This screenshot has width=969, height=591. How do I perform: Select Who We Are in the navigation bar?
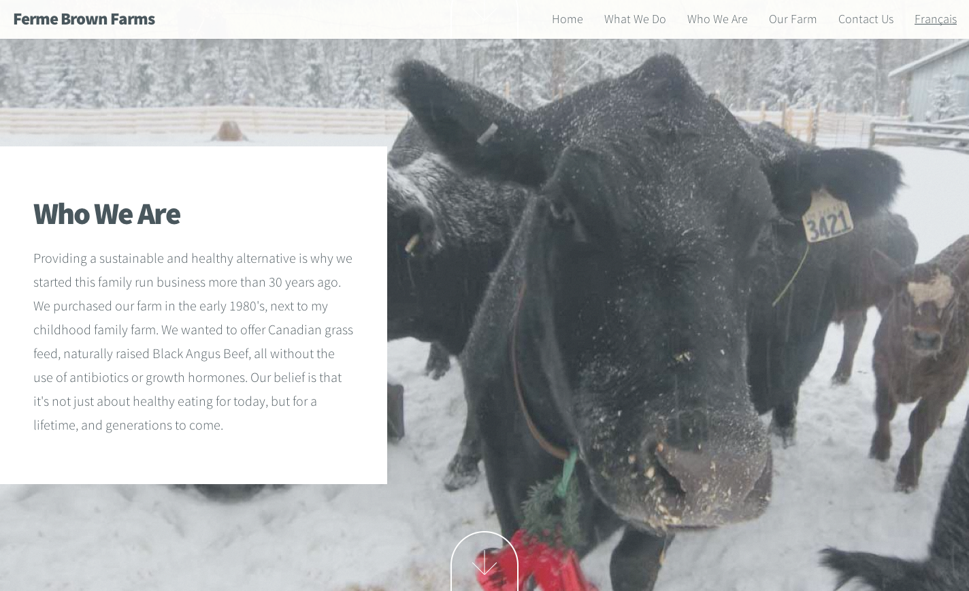click(x=717, y=19)
